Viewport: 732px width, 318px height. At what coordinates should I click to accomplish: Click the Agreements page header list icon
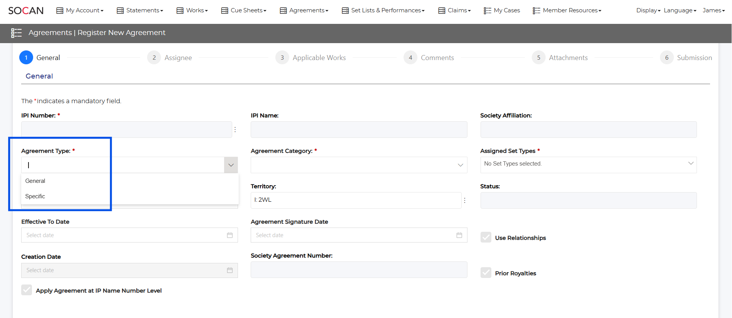16,33
